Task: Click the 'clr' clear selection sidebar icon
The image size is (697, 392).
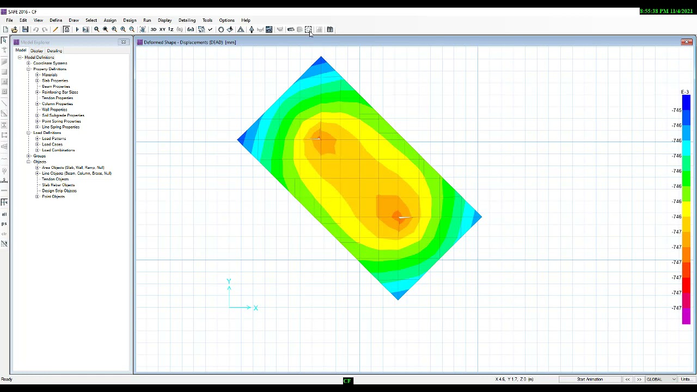Action: [x=4, y=234]
